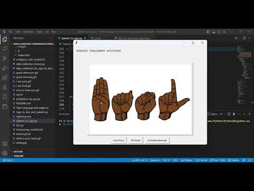Click the Youtube transcript button

157,140
